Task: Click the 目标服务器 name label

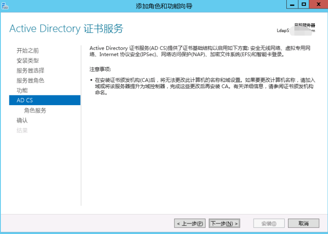Action: point(305,25)
